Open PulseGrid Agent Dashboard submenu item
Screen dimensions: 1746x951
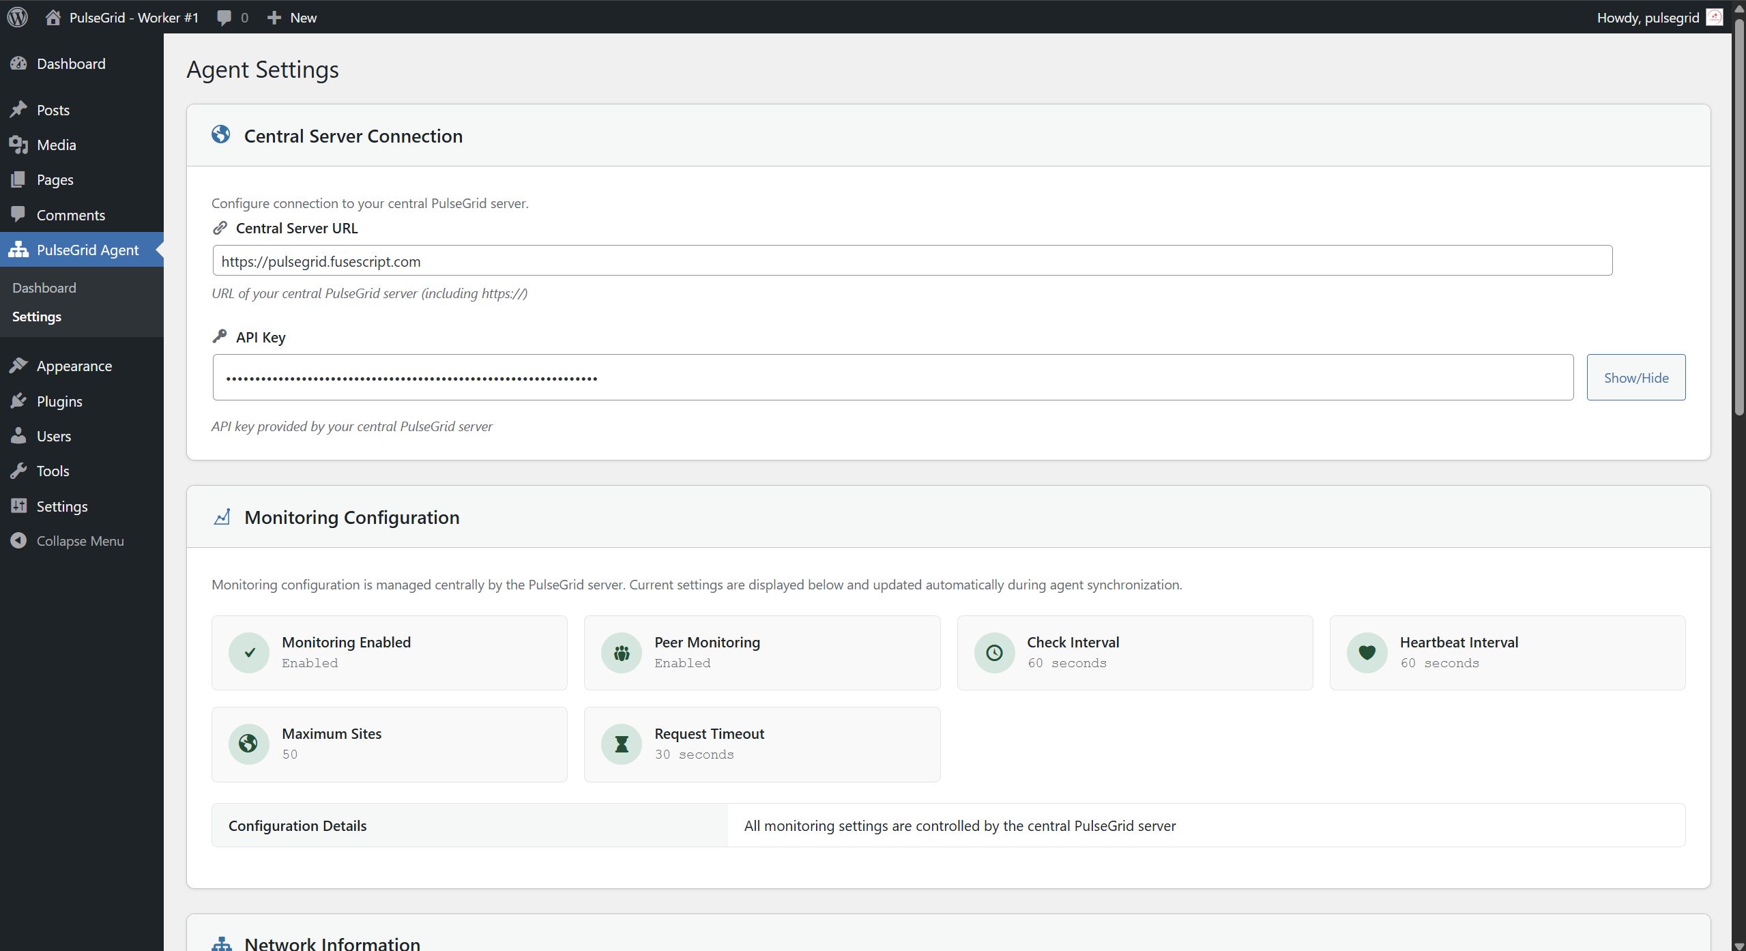pyautogui.click(x=44, y=288)
